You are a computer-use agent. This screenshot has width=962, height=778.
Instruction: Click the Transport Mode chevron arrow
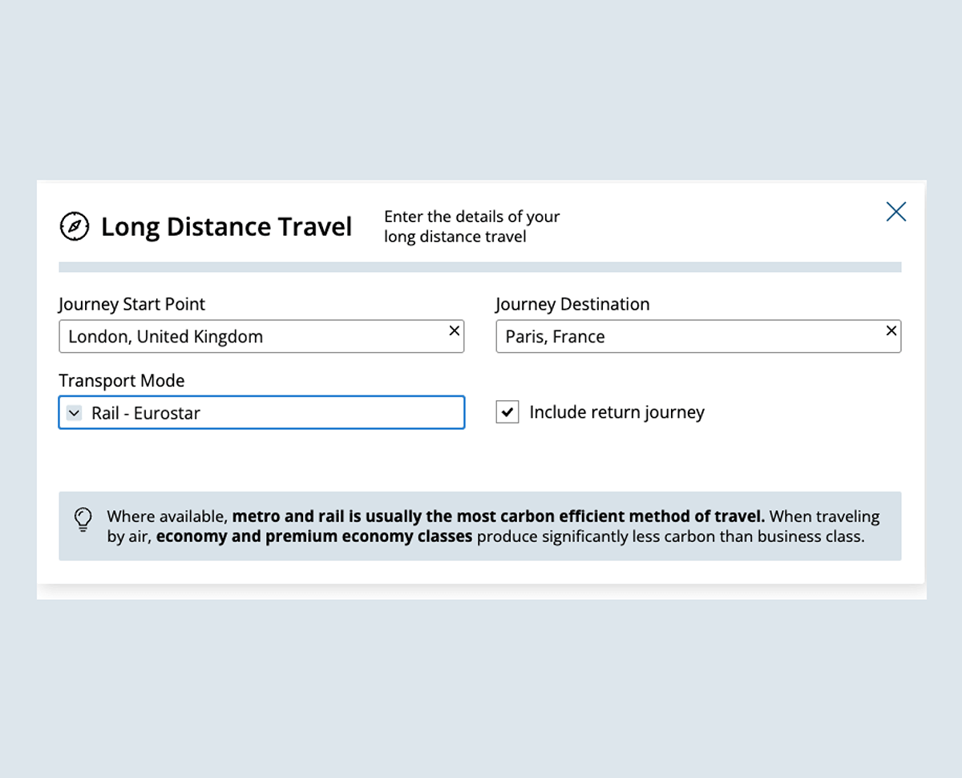pyautogui.click(x=74, y=413)
